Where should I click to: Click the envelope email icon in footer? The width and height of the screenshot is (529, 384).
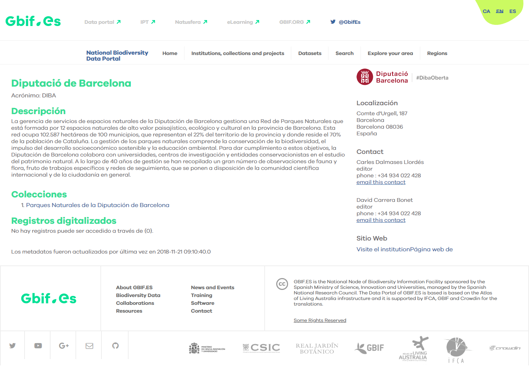[89, 346]
